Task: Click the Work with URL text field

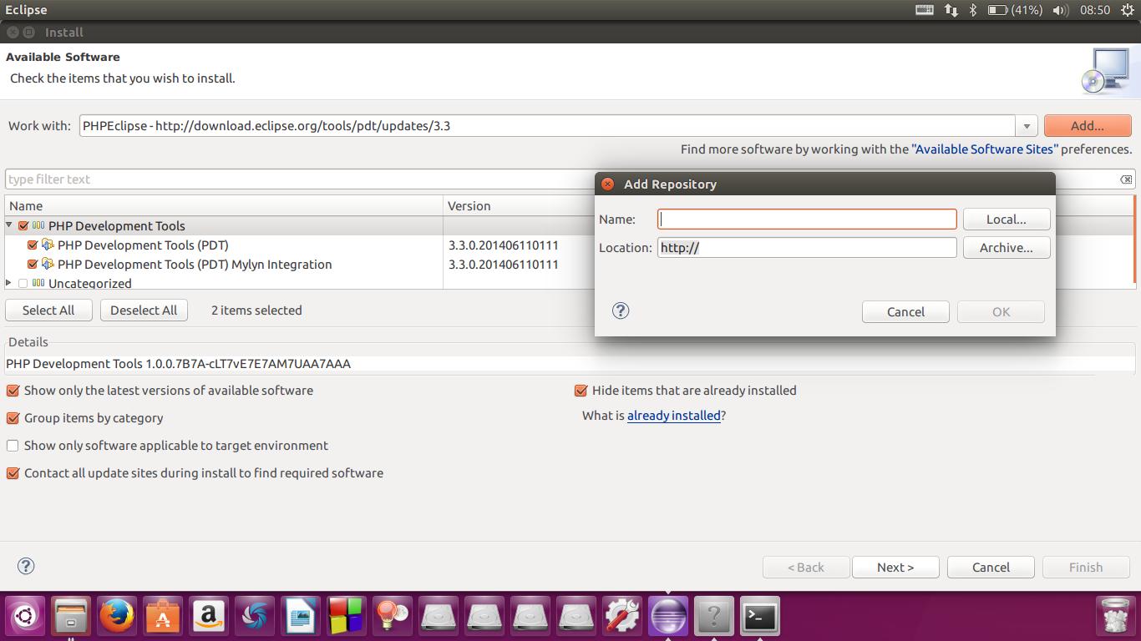Action: coord(547,126)
